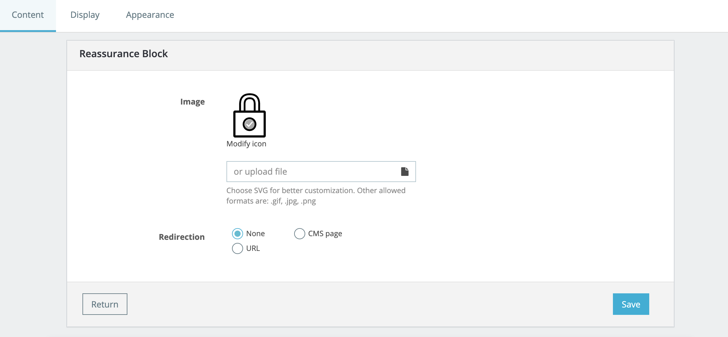Screen dimensions: 728x337
Task: Click the Reassurance Block header bar
Action: coord(123,54)
